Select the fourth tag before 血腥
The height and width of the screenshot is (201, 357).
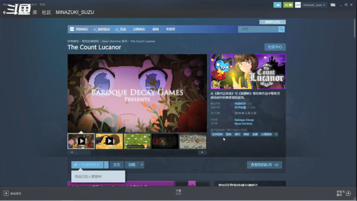click(246, 134)
